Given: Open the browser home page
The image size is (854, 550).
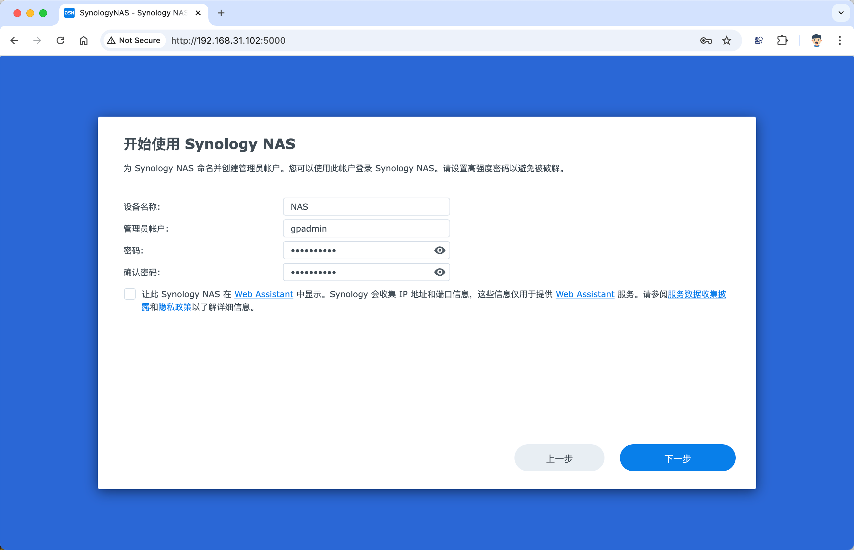Looking at the screenshot, I should tap(83, 40).
